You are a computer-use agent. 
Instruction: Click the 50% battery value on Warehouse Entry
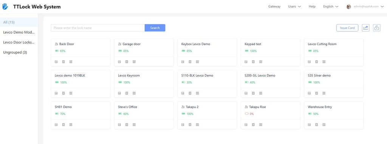pyautogui.click(x=316, y=114)
